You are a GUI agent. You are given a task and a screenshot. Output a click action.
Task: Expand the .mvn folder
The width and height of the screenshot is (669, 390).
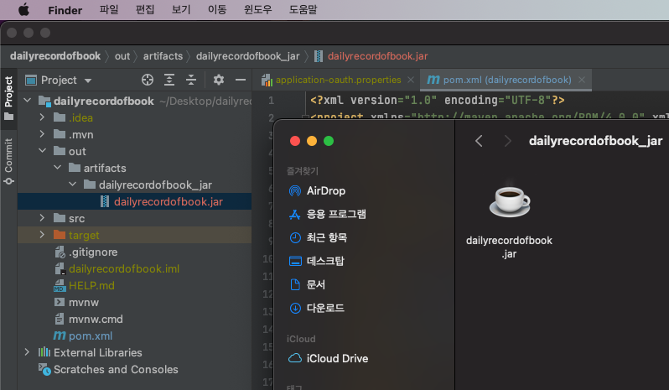click(42, 134)
